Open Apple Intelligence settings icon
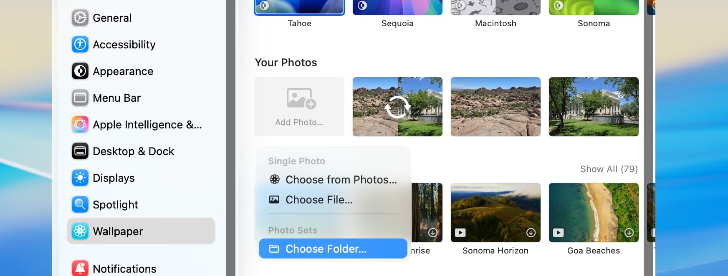728x276 pixels. pyautogui.click(x=80, y=125)
